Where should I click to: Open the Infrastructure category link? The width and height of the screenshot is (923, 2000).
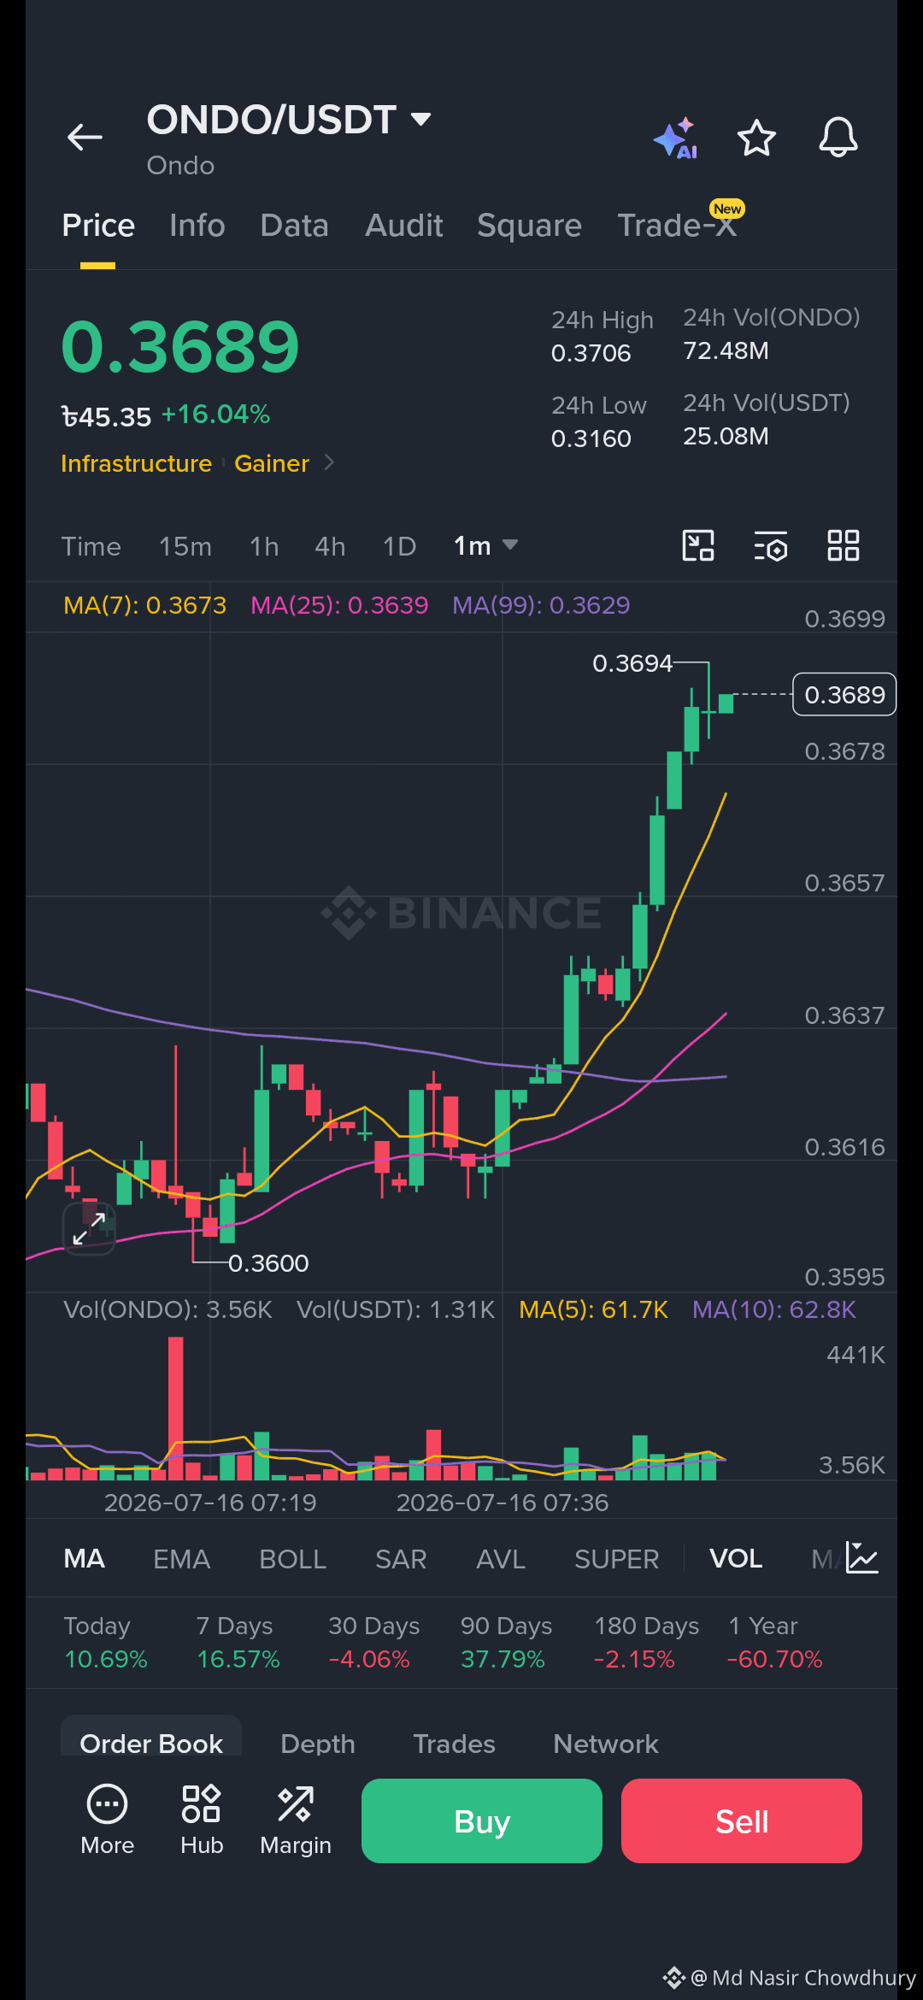pos(137,463)
